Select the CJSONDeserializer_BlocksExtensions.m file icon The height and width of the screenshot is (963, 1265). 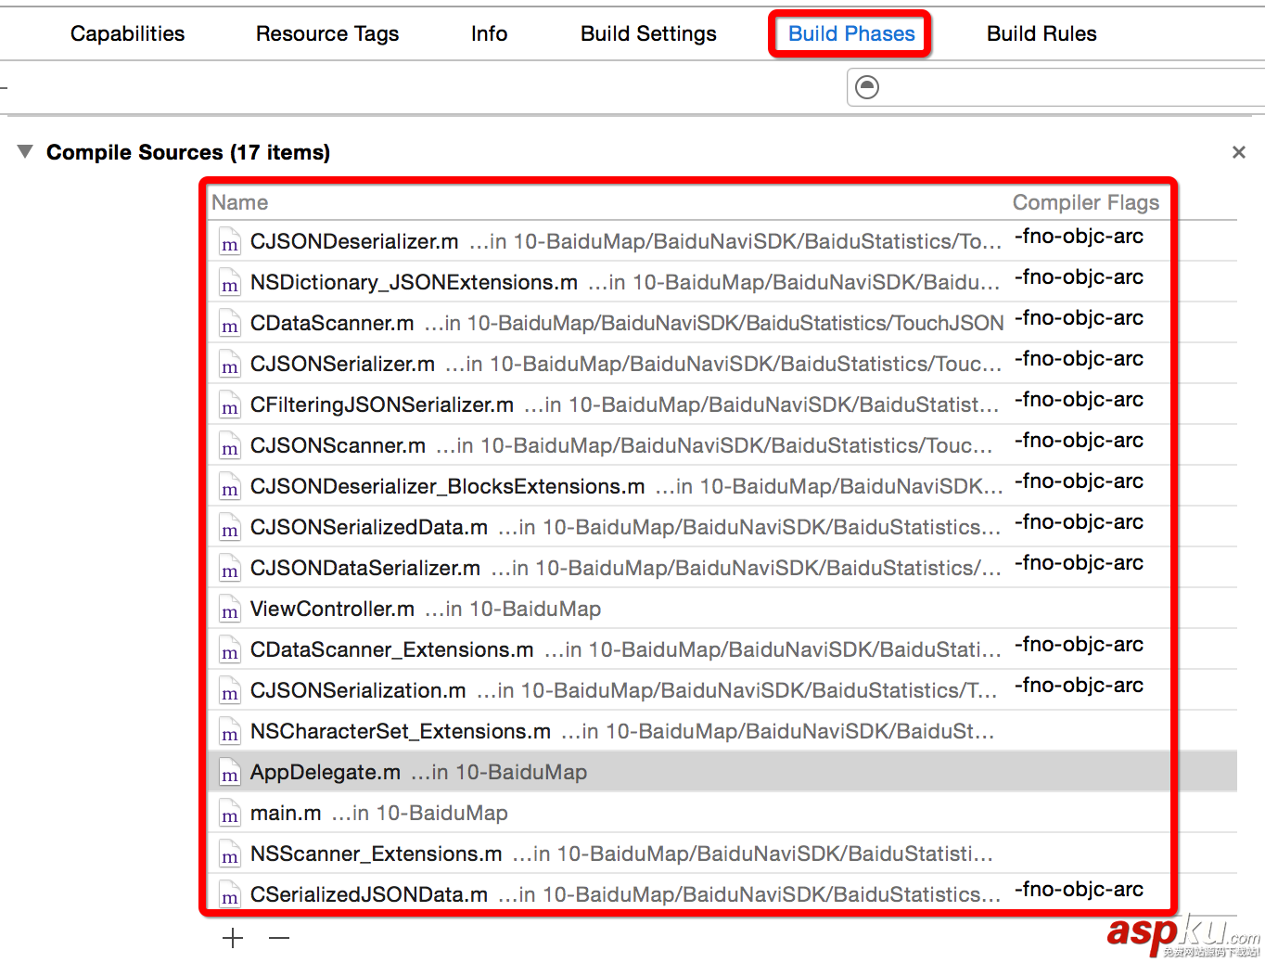(230, 488)
